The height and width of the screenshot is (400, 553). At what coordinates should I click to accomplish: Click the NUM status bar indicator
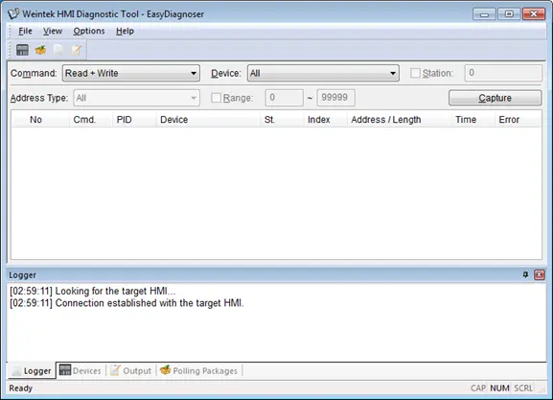click(499, 388)
